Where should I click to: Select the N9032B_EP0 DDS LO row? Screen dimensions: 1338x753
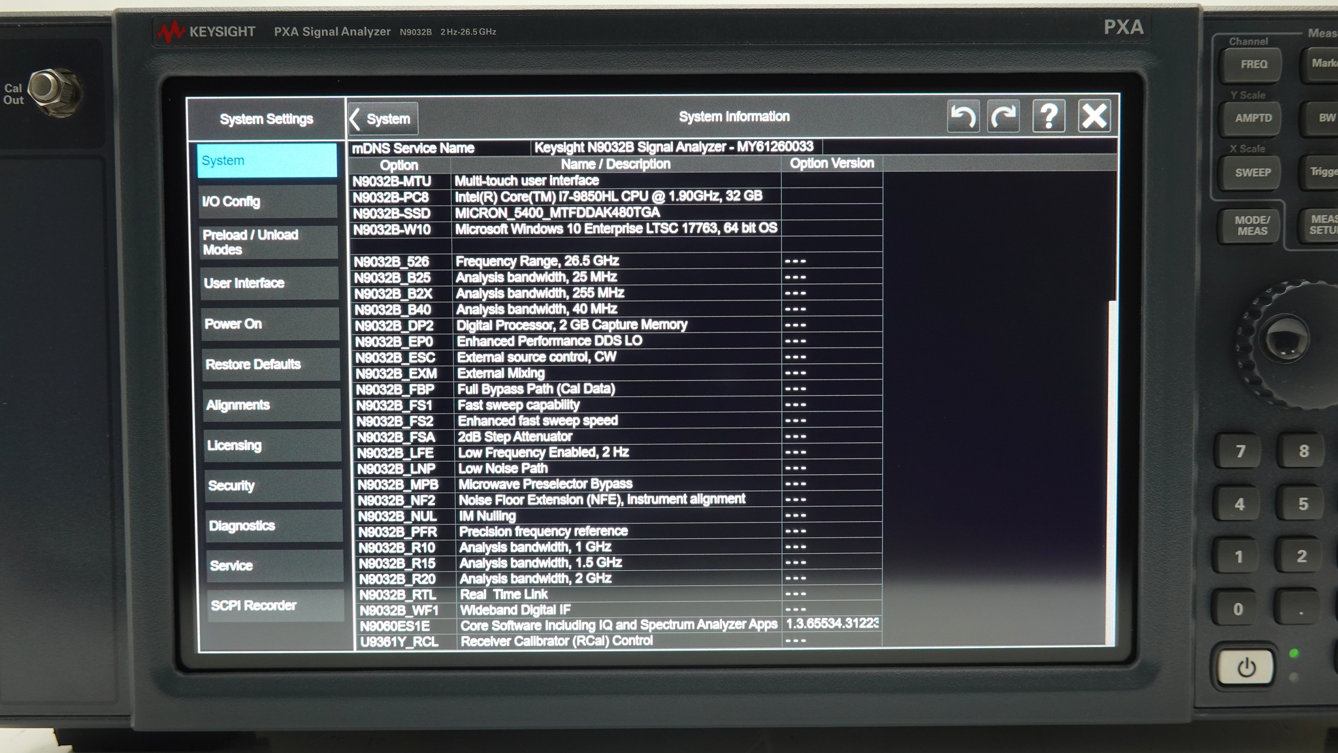(617, 341)
